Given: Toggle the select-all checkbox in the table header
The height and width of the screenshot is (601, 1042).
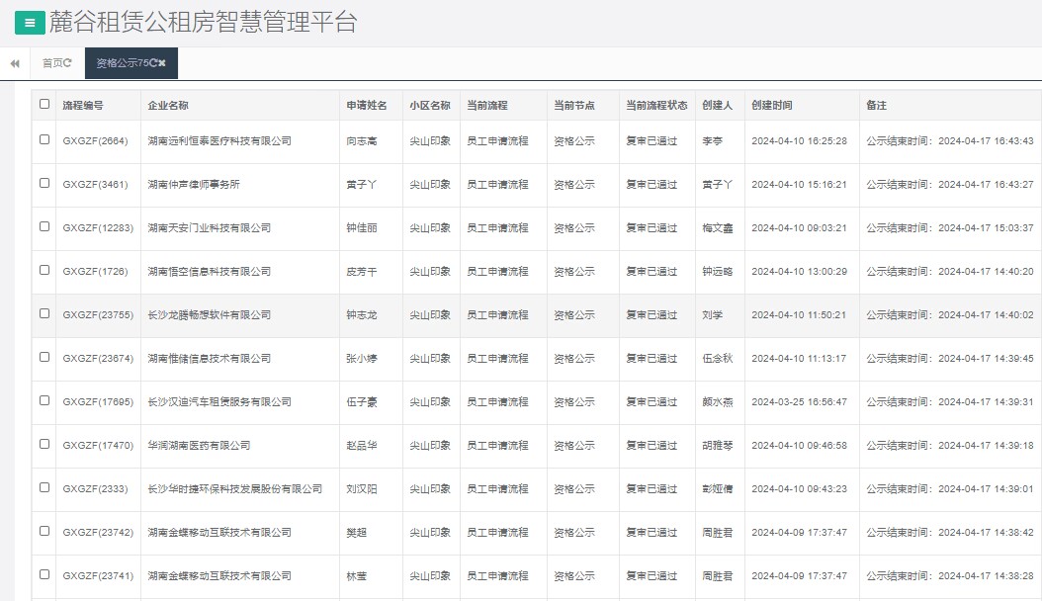Looking at the screenshot, I should pyautogui.click(x=43, y=105).
